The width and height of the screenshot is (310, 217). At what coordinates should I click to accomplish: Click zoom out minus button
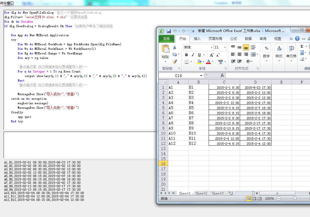coord(279,199)
